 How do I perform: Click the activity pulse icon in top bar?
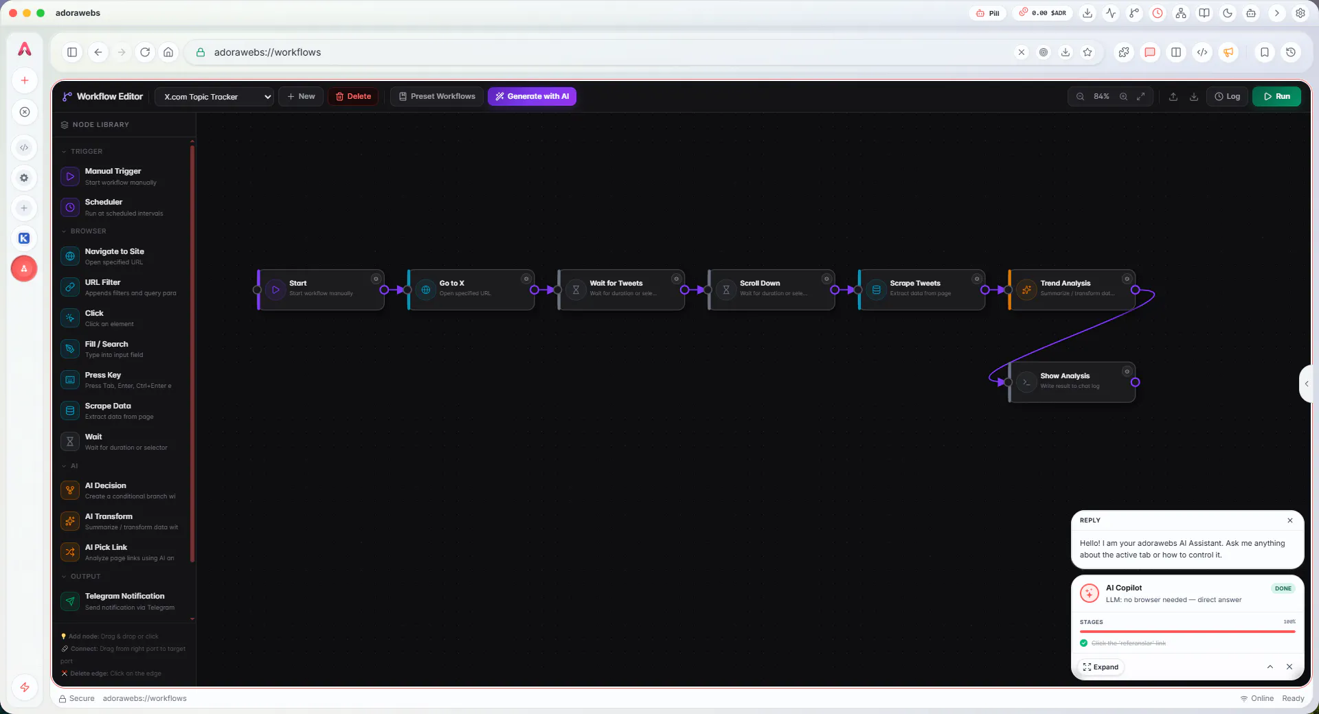(x=1111, y=13)
